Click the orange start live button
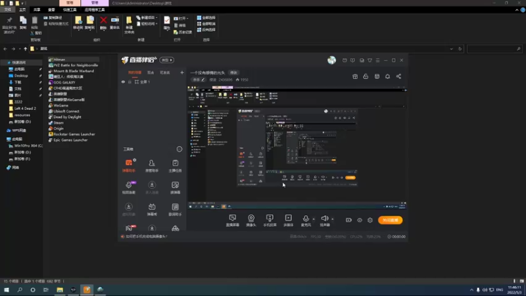The width and height of the screenshot is (526, 296). point(390,220)
